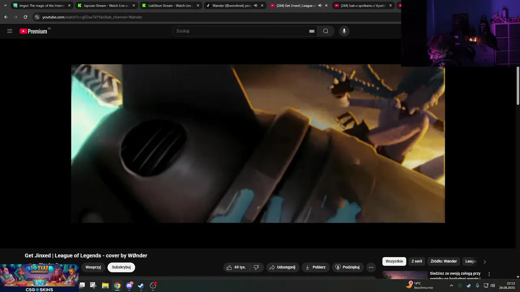Click the video title Get Jinxed text
This screenshot has height=292, width=520.
click(86, 255)
